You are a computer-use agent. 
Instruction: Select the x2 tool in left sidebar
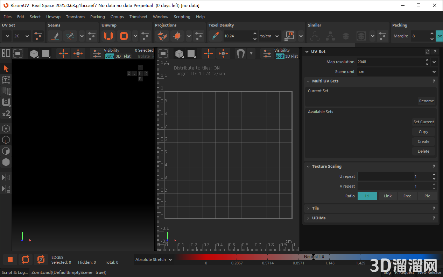pyautogui.click(x=6, y=114)
